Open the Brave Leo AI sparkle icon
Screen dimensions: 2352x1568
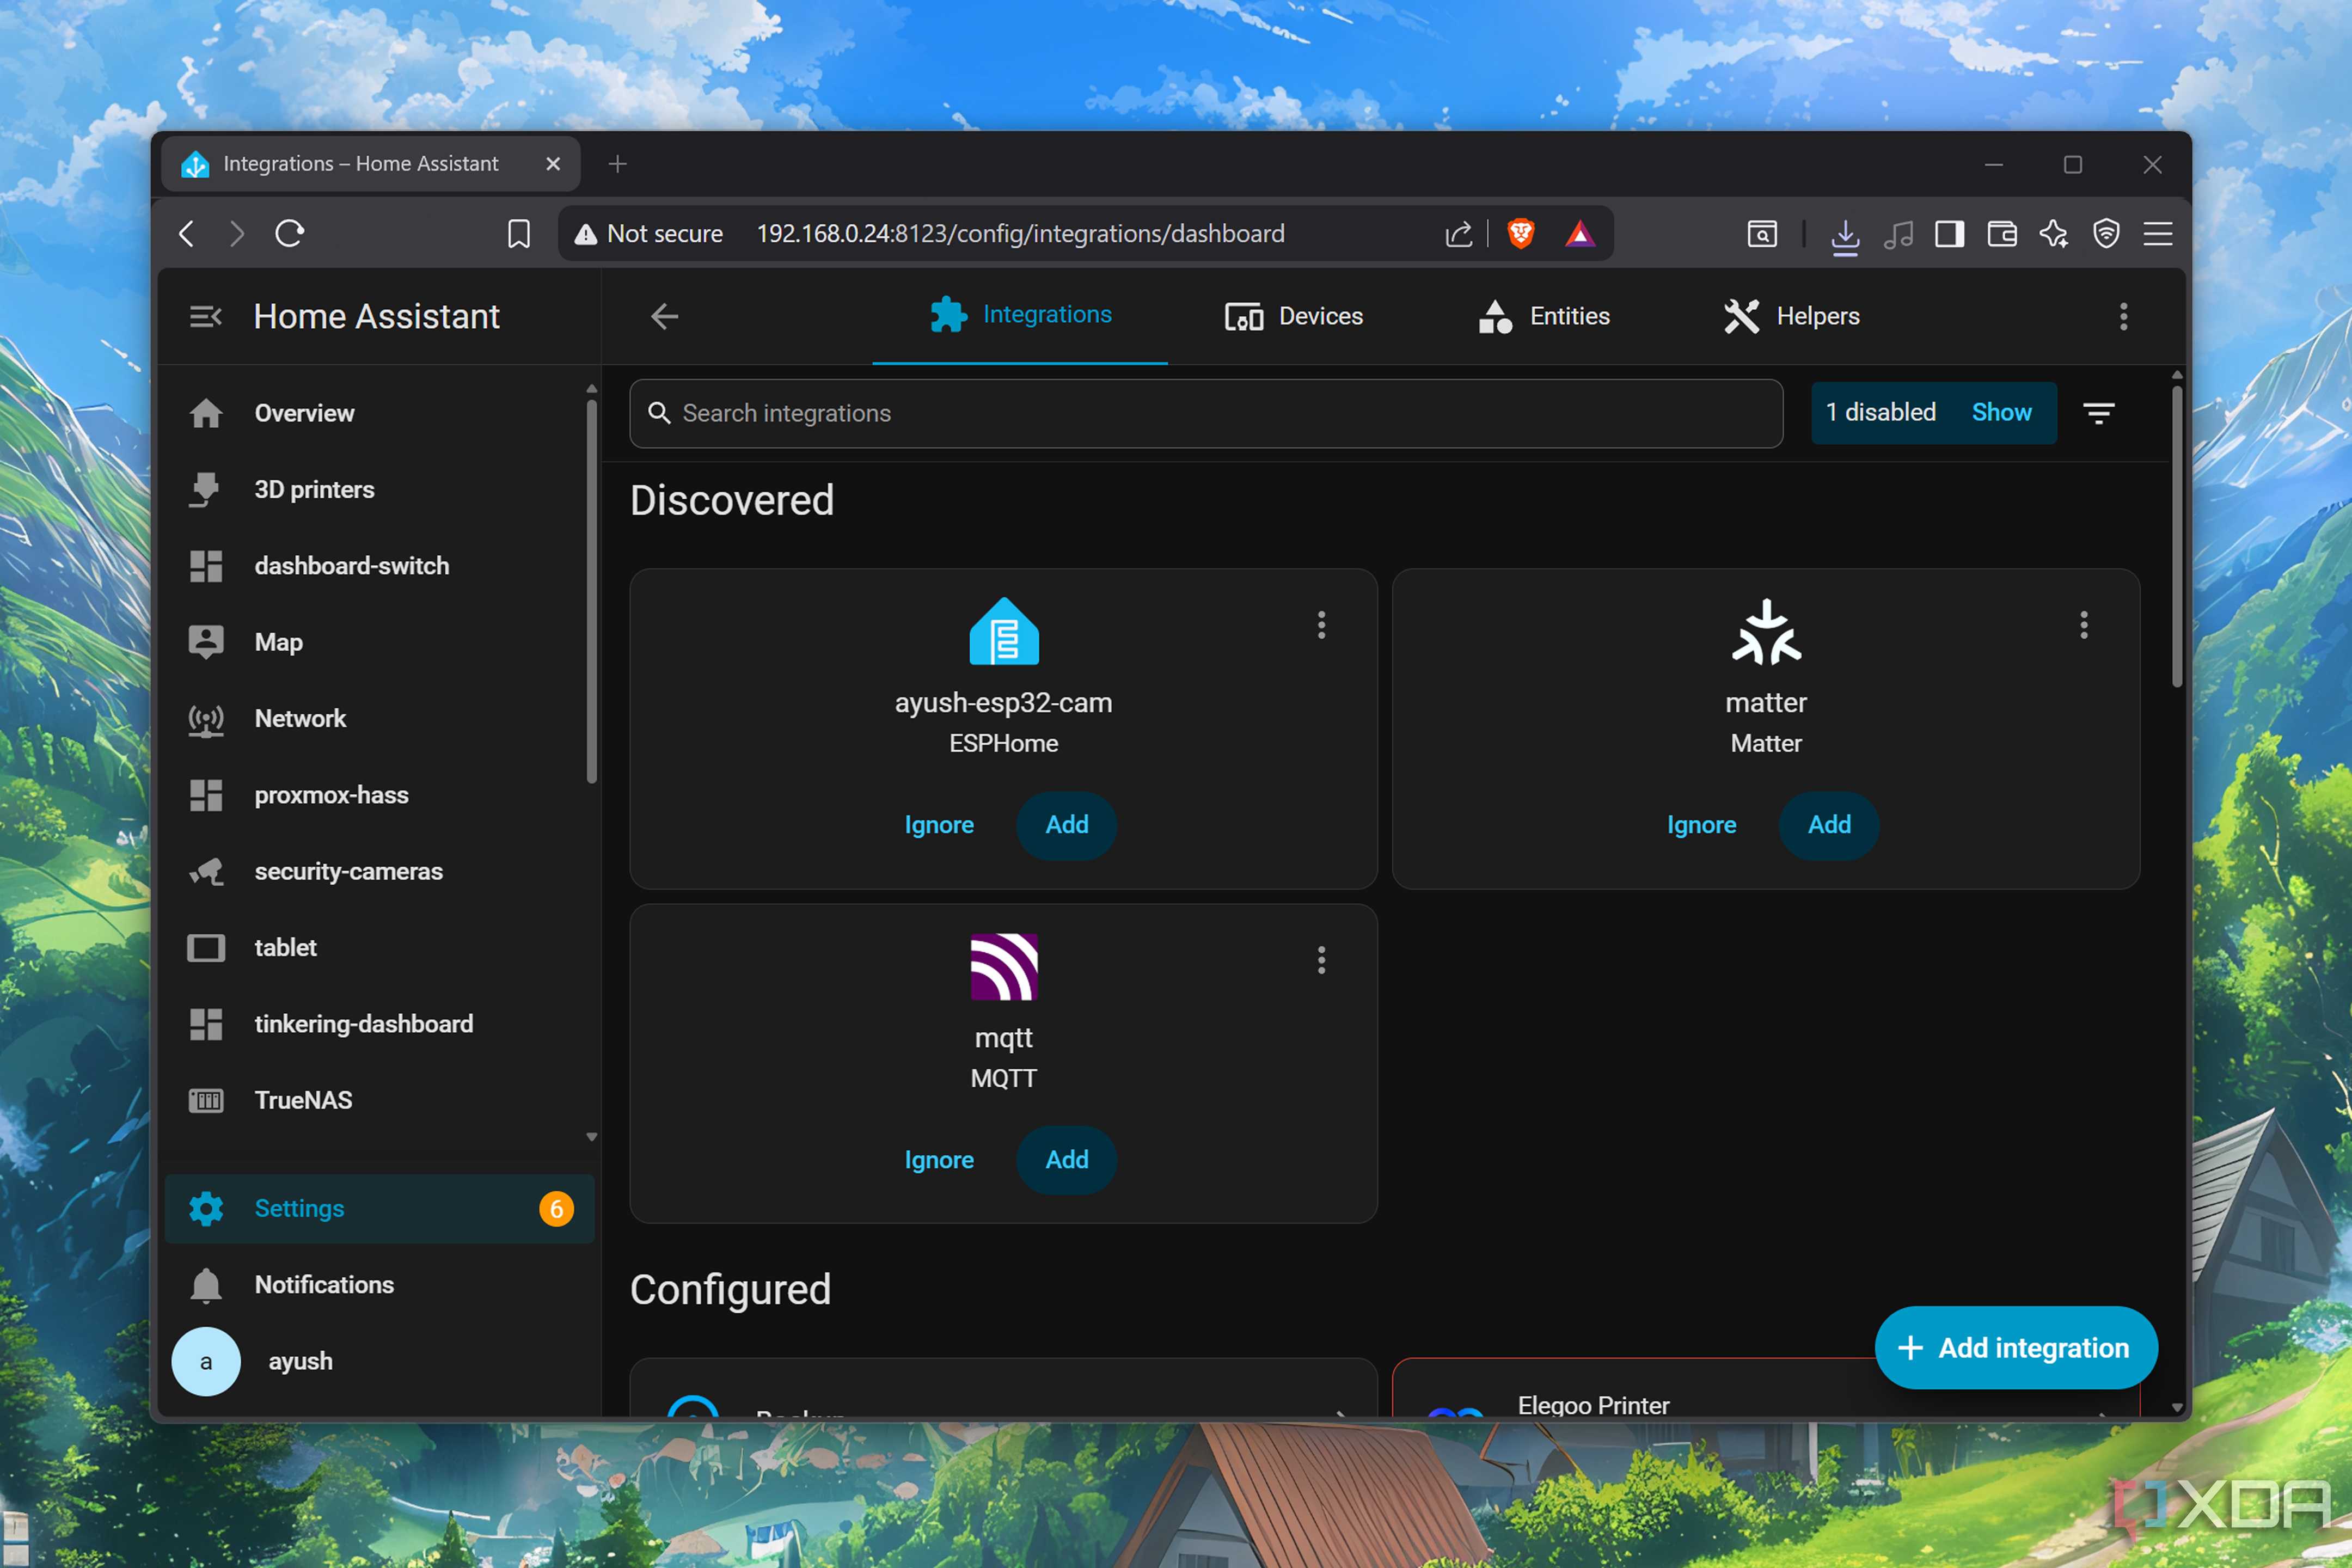tap(2054, 234)
